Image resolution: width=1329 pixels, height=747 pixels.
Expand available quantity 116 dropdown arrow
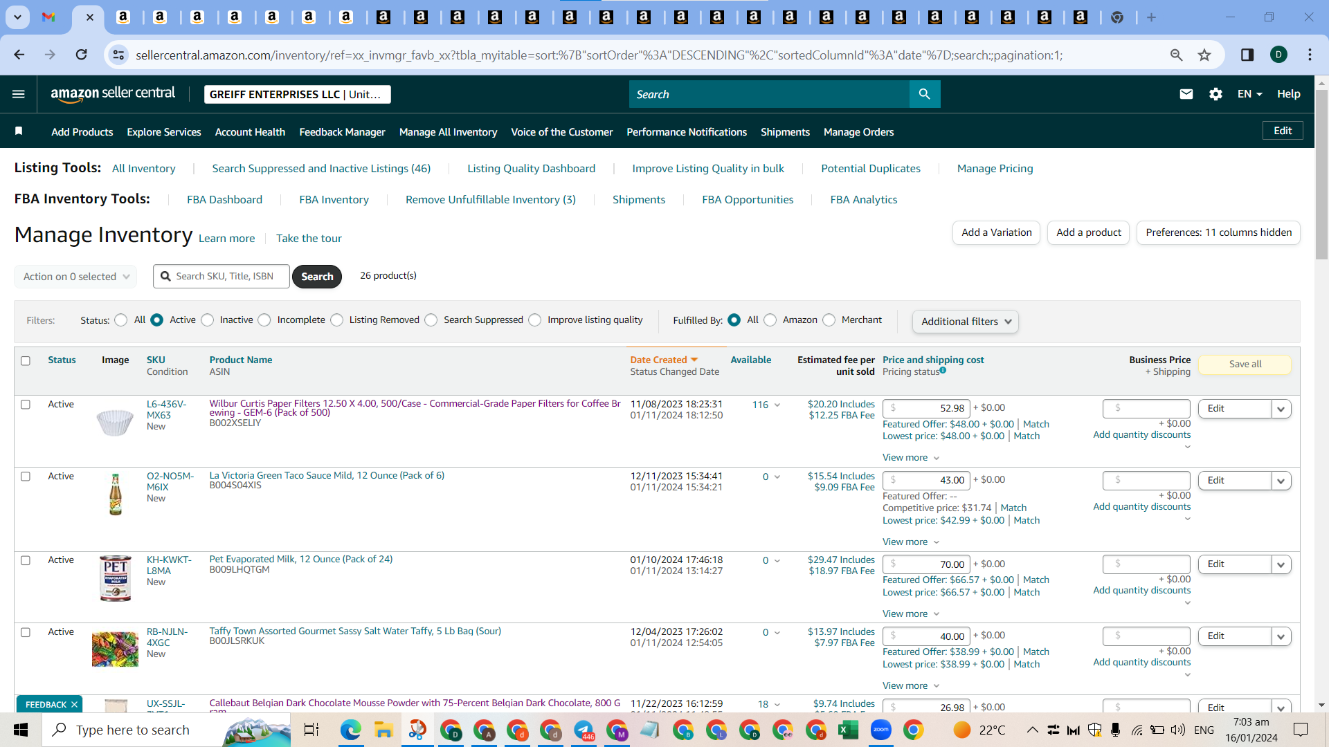click(777, 405)
